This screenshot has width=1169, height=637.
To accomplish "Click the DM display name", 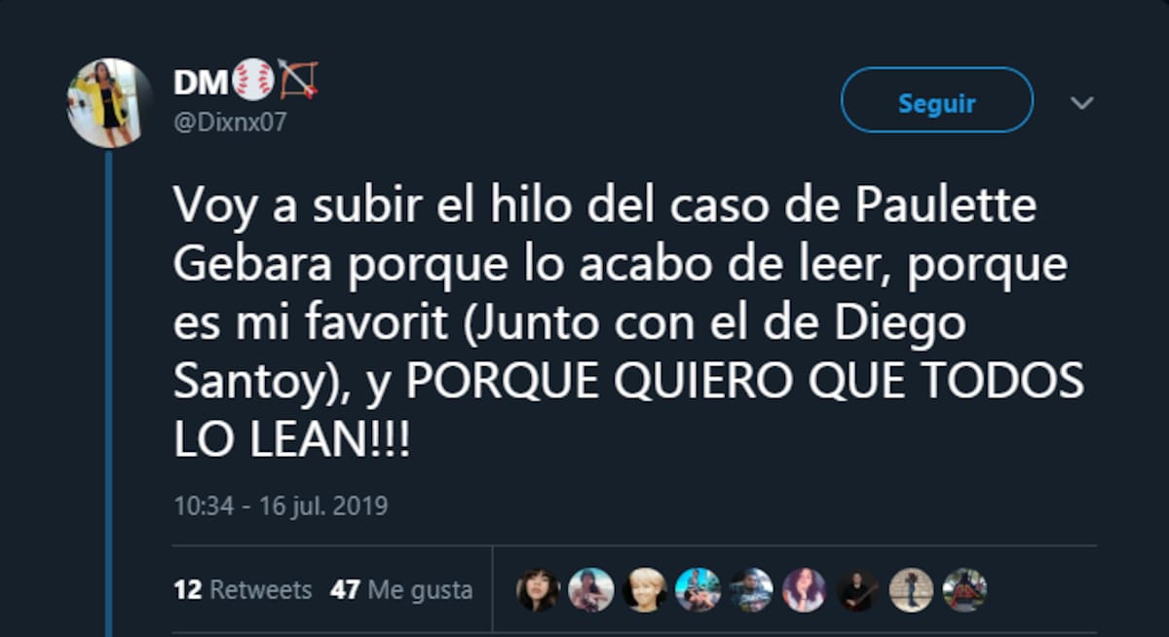I will [201, 83].
